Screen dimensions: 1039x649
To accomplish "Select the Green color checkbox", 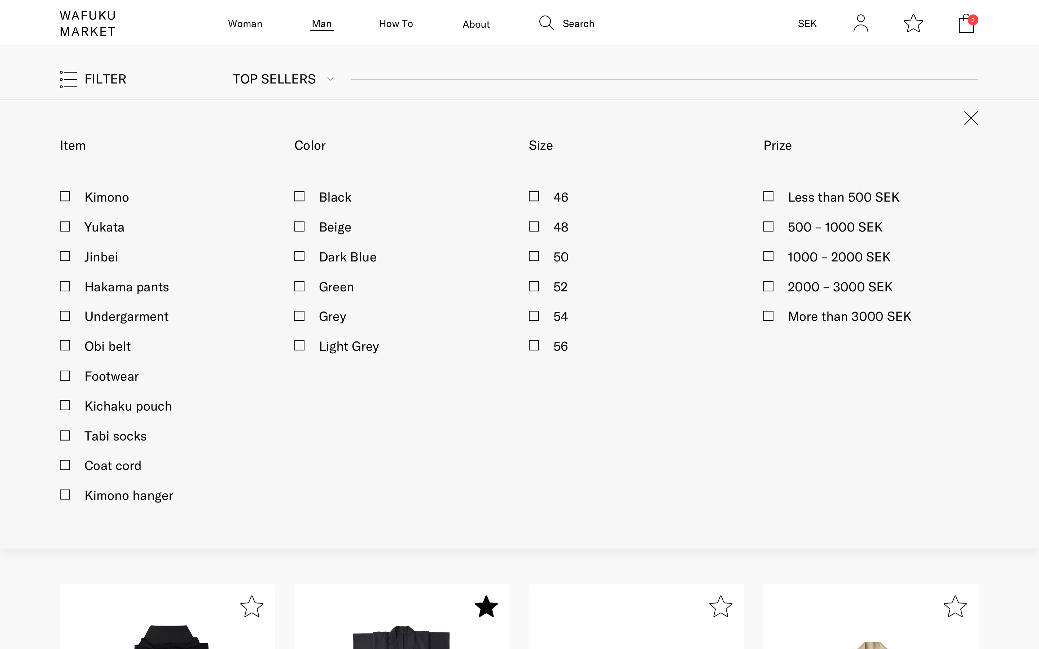I will (x=299, y=286).
